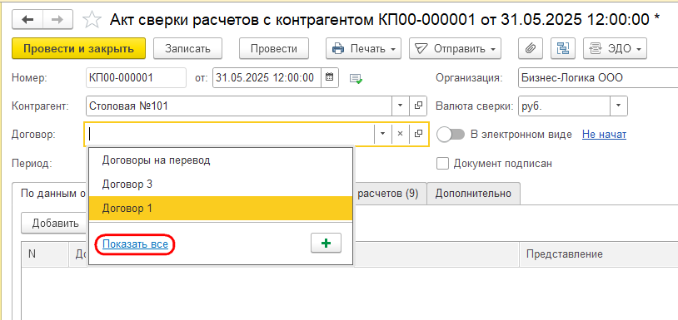
Task: Open attached files via paperclip icon
Action: click(x=531, y=49)
